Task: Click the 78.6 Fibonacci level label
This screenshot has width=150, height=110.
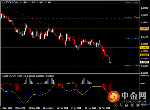Action: coord(132,39)
